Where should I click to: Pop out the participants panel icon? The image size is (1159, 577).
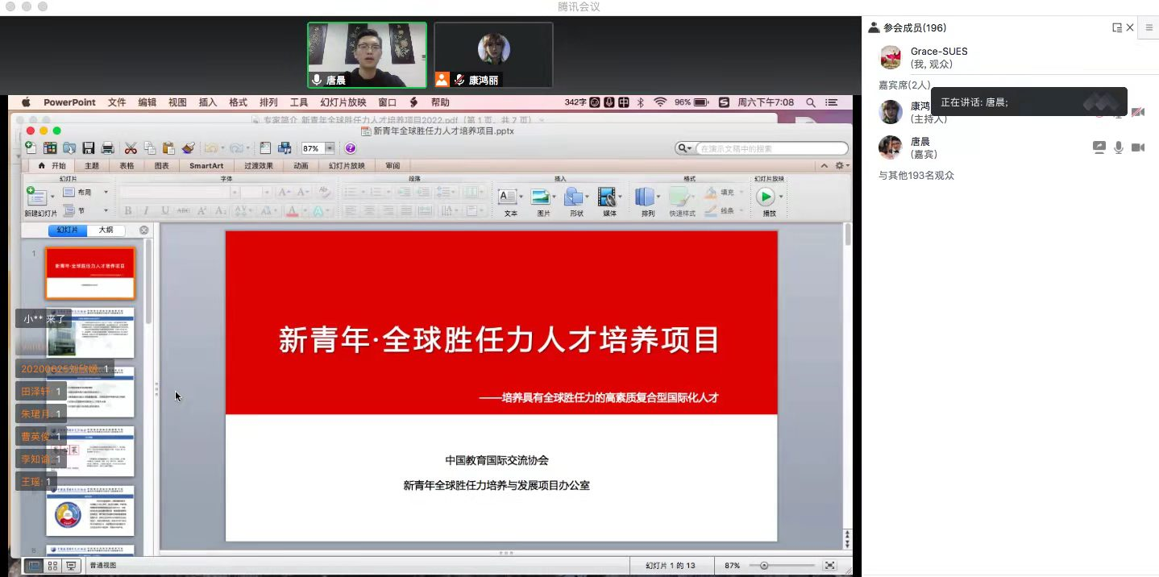pyautogui.click(x=1116, y=27)
